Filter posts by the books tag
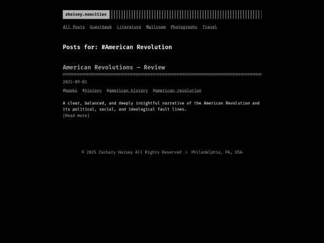 [71, 91]
